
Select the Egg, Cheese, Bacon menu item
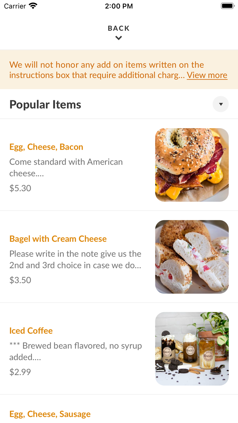46,147
